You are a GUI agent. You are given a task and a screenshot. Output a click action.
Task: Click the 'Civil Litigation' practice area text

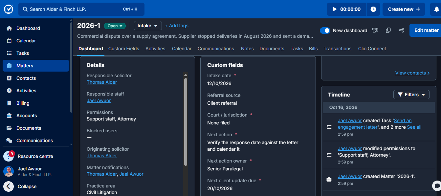[x=102, y=192]
